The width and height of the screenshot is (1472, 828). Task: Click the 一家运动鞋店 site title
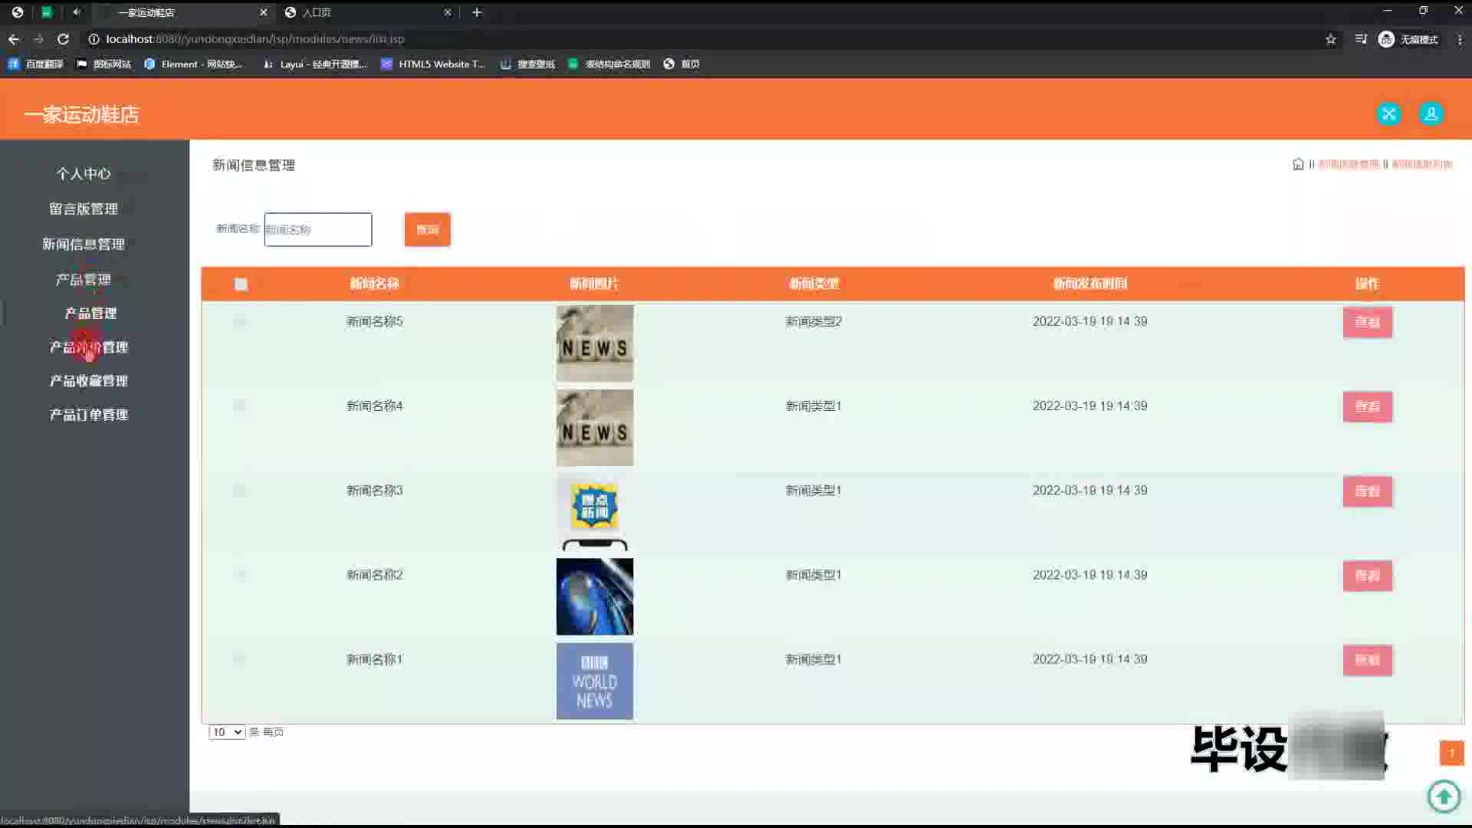[81, 114]
